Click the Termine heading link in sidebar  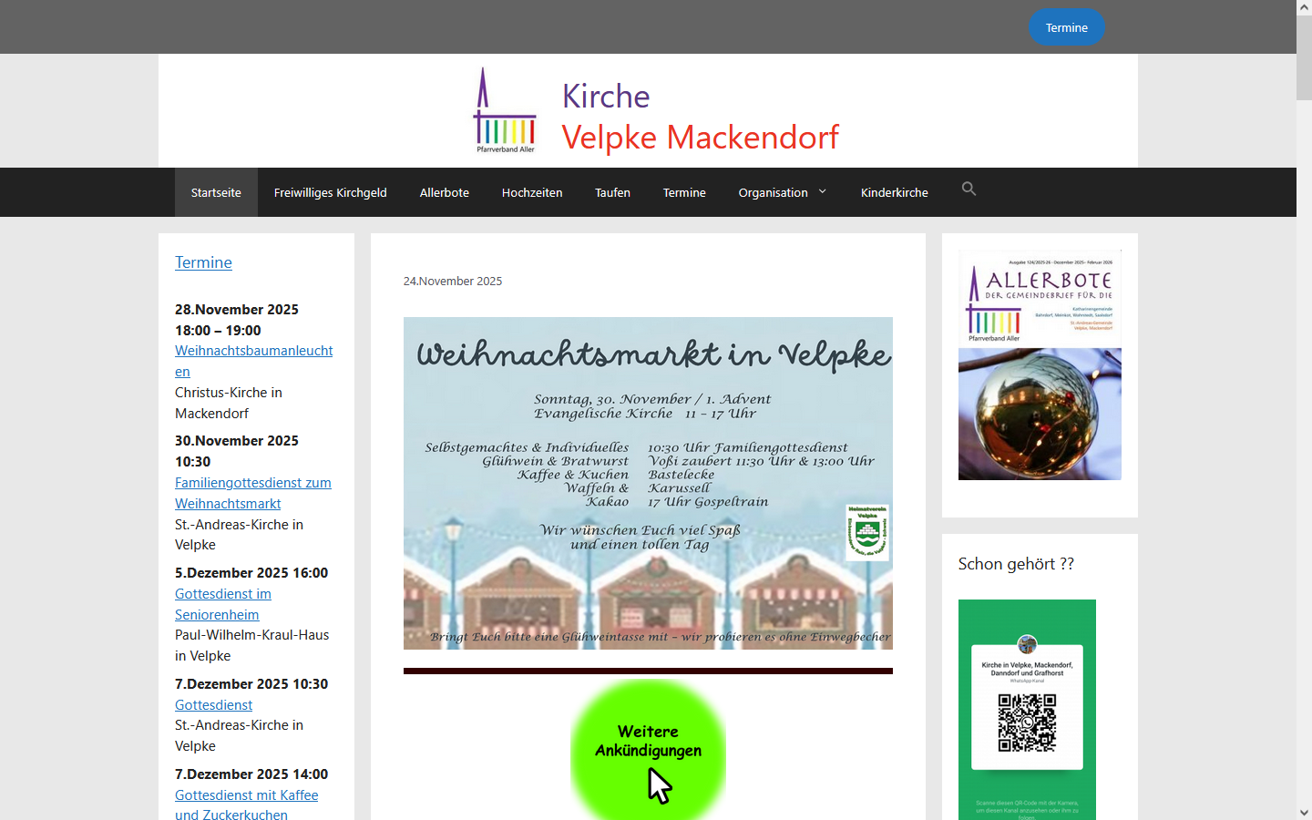pos(203,262)
